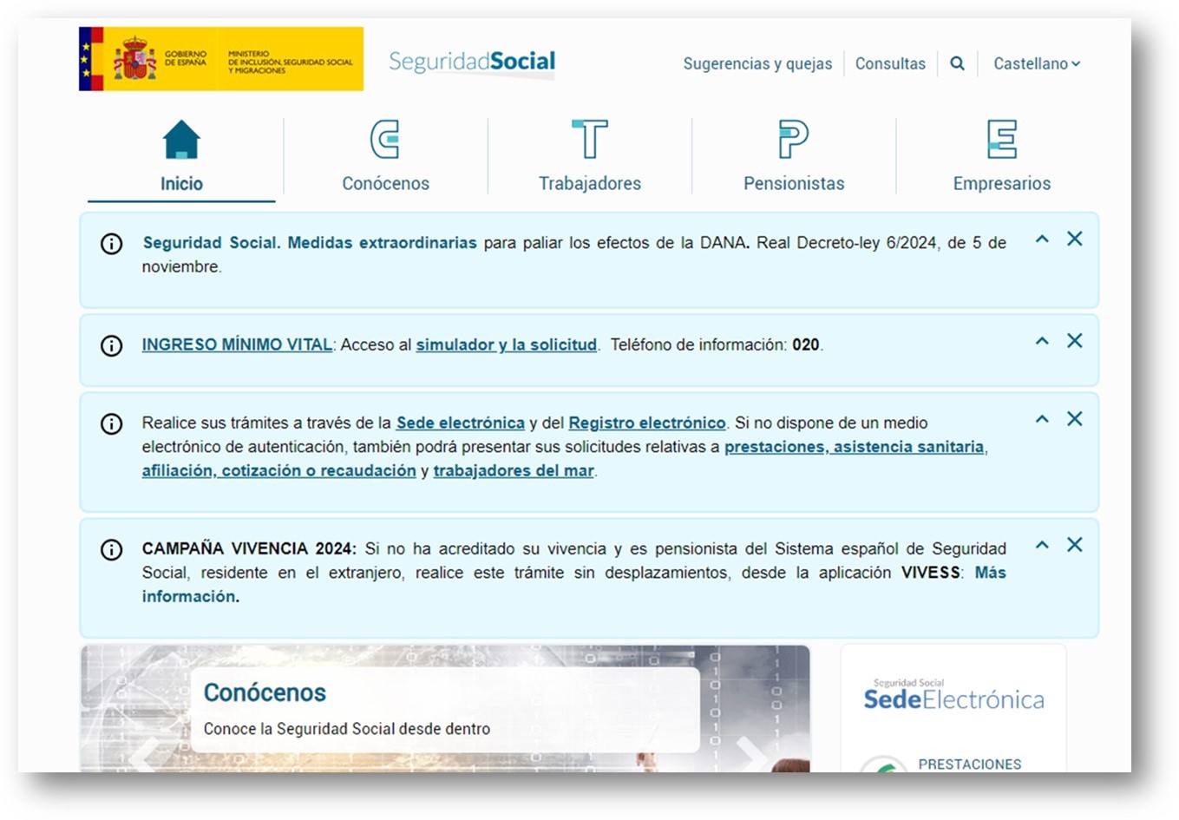The height and width of the screenshot is (820, 1179).
Task: Collapse the Sede electrónica trámites alert
Action: [x=1042, y=419]
